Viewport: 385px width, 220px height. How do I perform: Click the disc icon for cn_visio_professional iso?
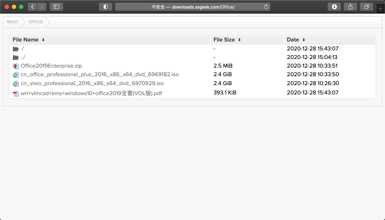16,84
